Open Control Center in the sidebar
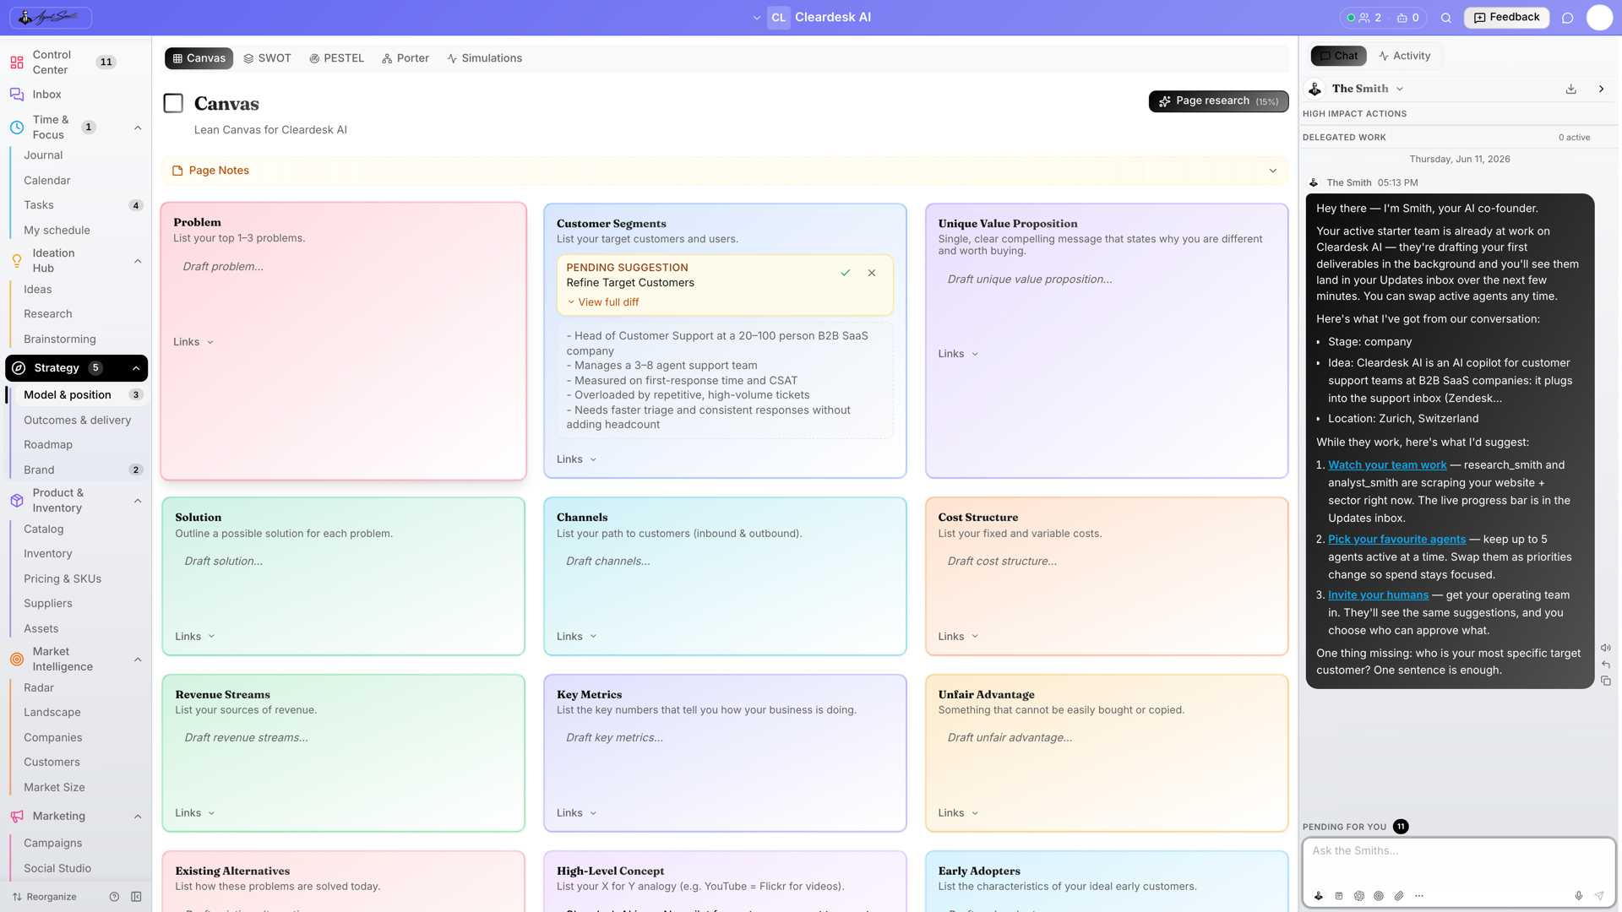 pyautogui.click(x=63, y=62)
